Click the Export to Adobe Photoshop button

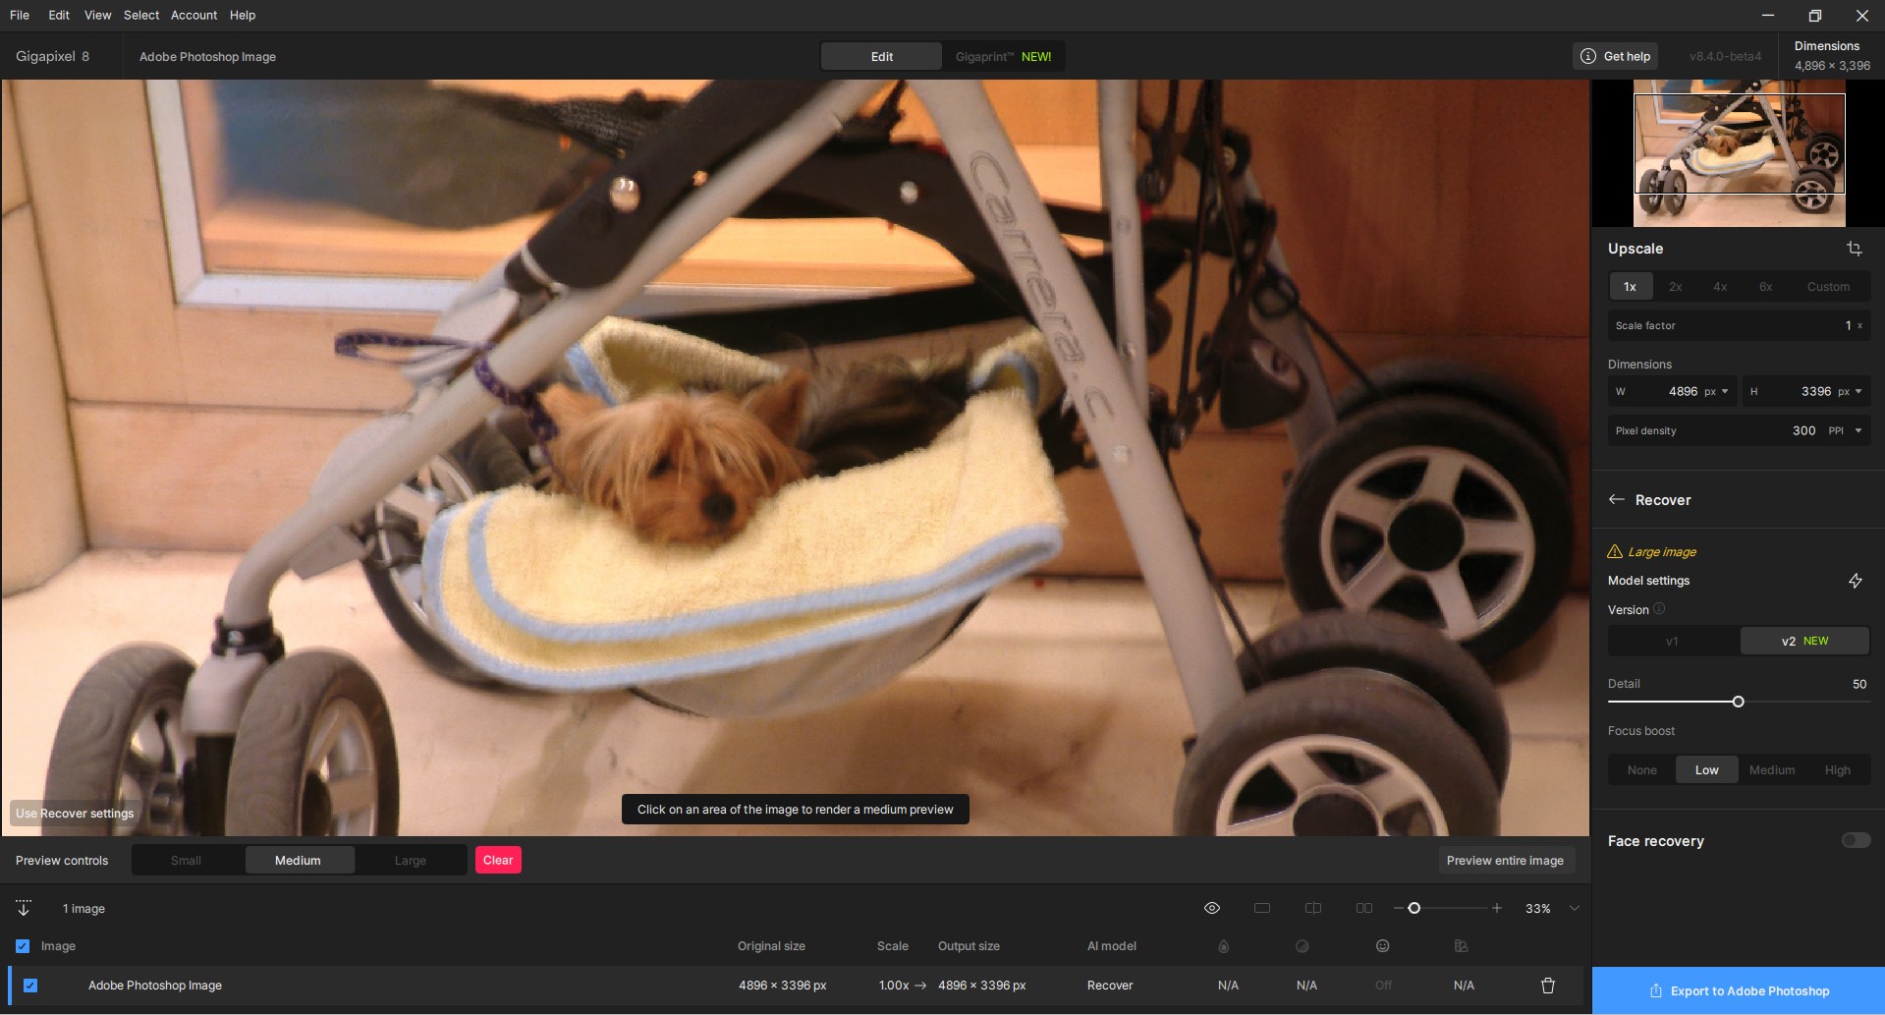pos(1738,990)
